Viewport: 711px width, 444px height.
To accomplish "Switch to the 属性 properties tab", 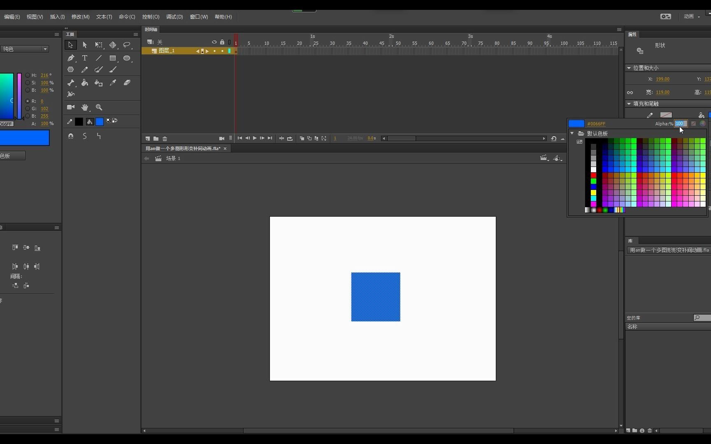I will pos(632,34).
